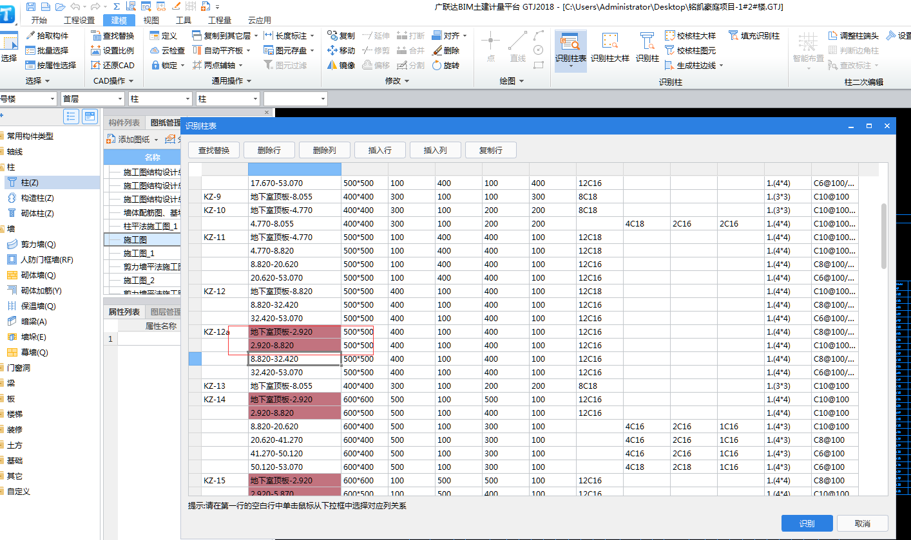Switch to 构件列表 panel tab
This screenshot has width=911, height=540.
pos(125,123)
